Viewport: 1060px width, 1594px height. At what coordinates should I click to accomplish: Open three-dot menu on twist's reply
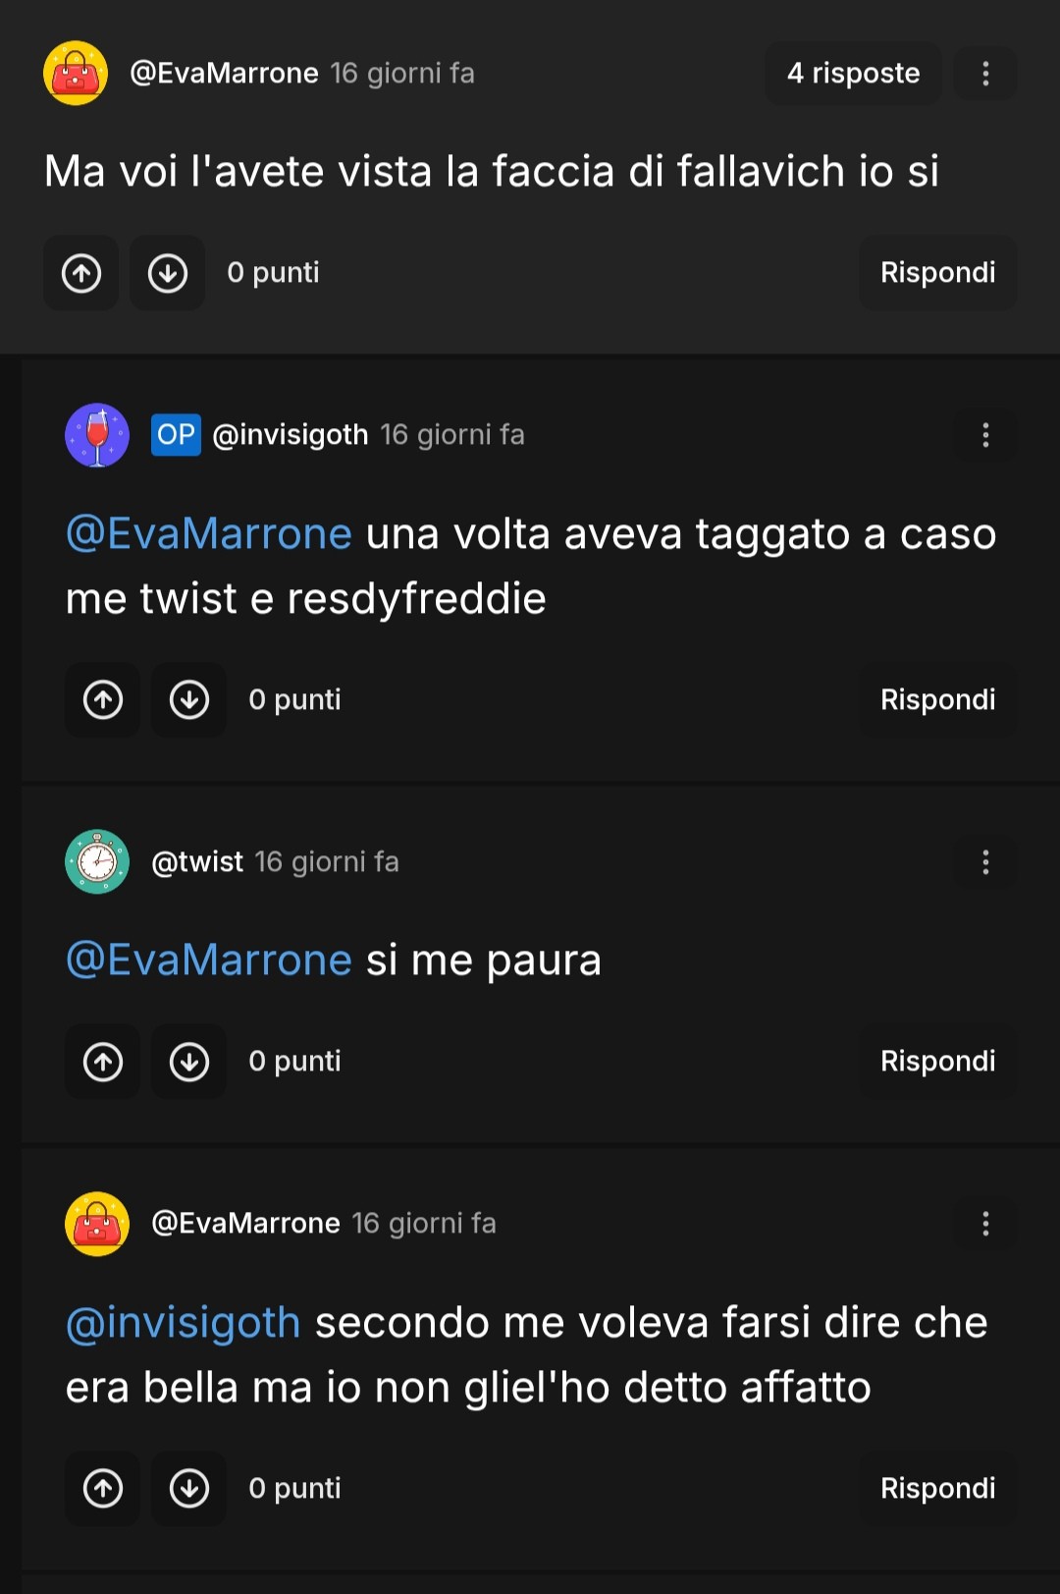[x=985, y=862]
